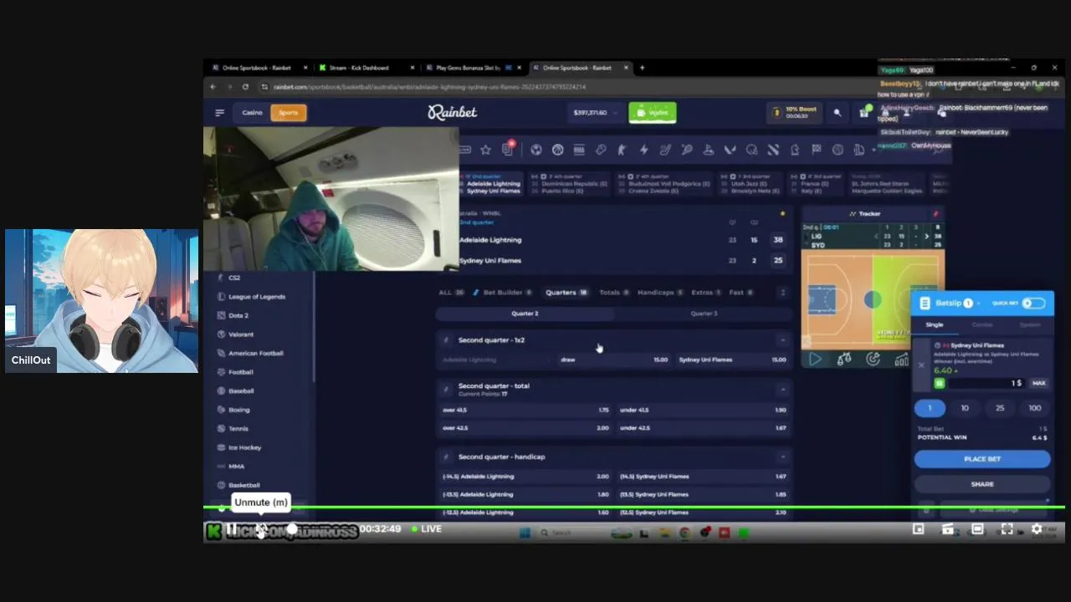Image resolution: width=1071 pixels, height=602 pixels.
Task: Remove Sydney Uni Flames selection with X
Action: click(x=921, y=365)
